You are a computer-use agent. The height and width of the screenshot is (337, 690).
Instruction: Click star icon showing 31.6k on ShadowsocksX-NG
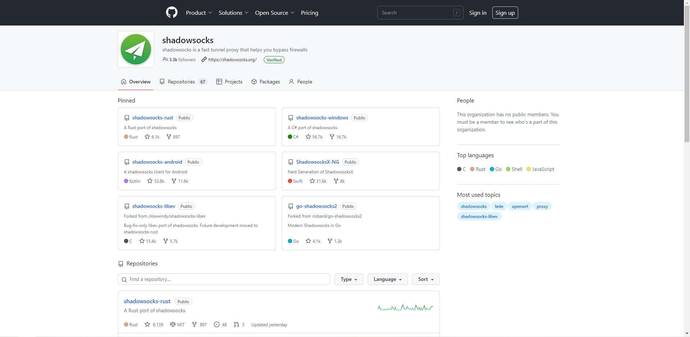[x=312, y=181]
